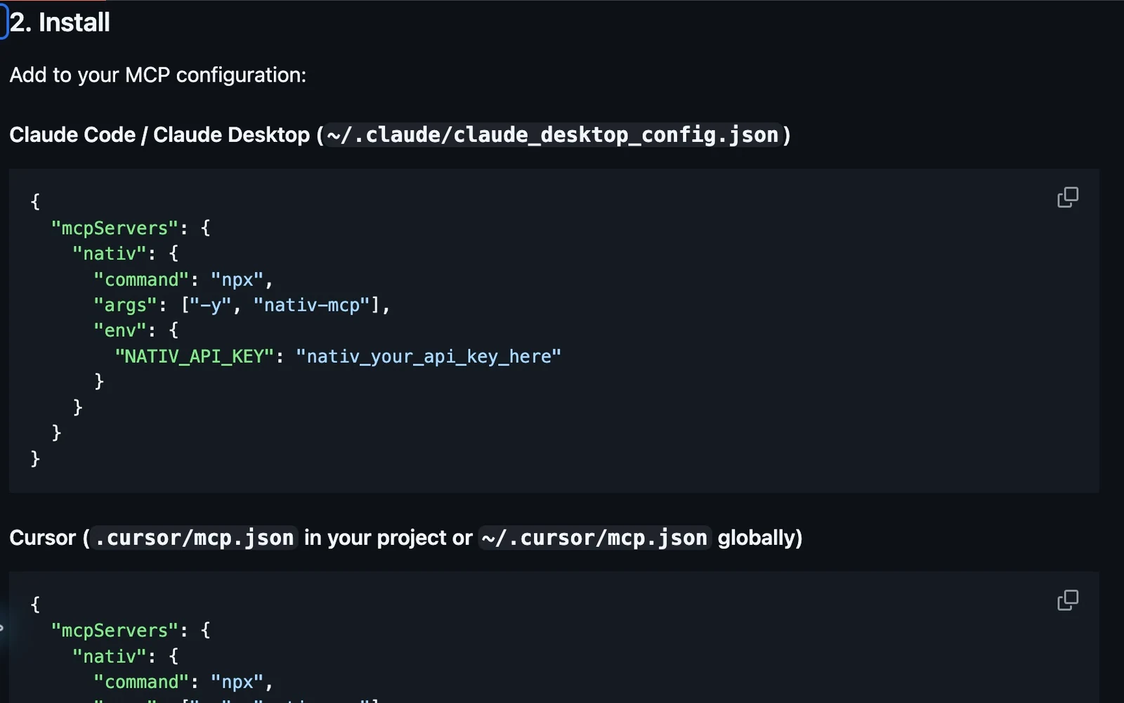The height and width of the screenshot is (703, 1124).
Task: Click the "-y" argument in the first block
Action: [211, 305]
